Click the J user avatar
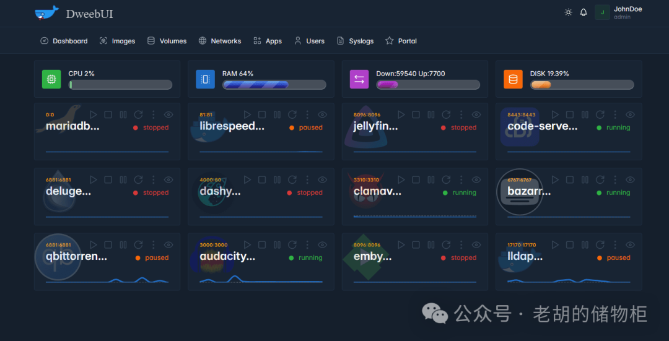This screenshot has height=341, width=669. pyautogui.click(x=603, y=12)
